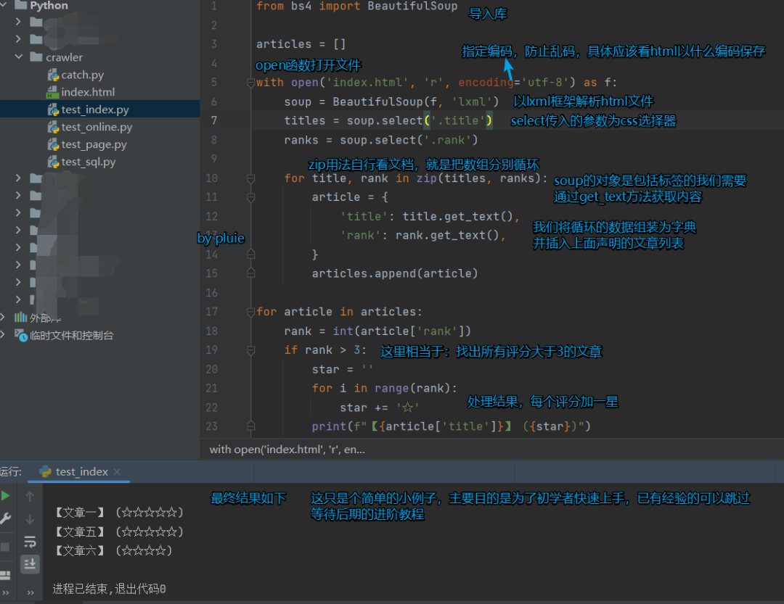784x604 pixels.
Task: Open catch.py in project tree
Action: [x=82, y=75]
